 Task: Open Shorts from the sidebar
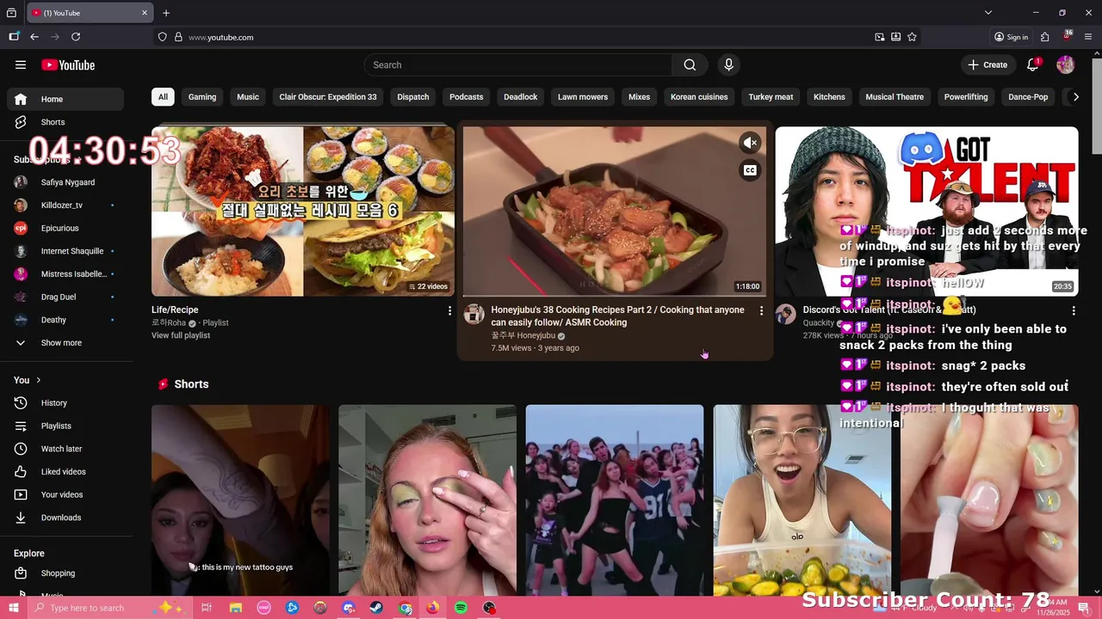pyautogui.click(x=65, y=122)
